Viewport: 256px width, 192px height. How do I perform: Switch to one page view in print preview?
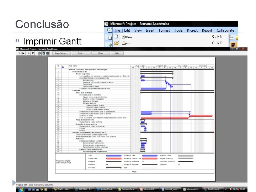44,53
